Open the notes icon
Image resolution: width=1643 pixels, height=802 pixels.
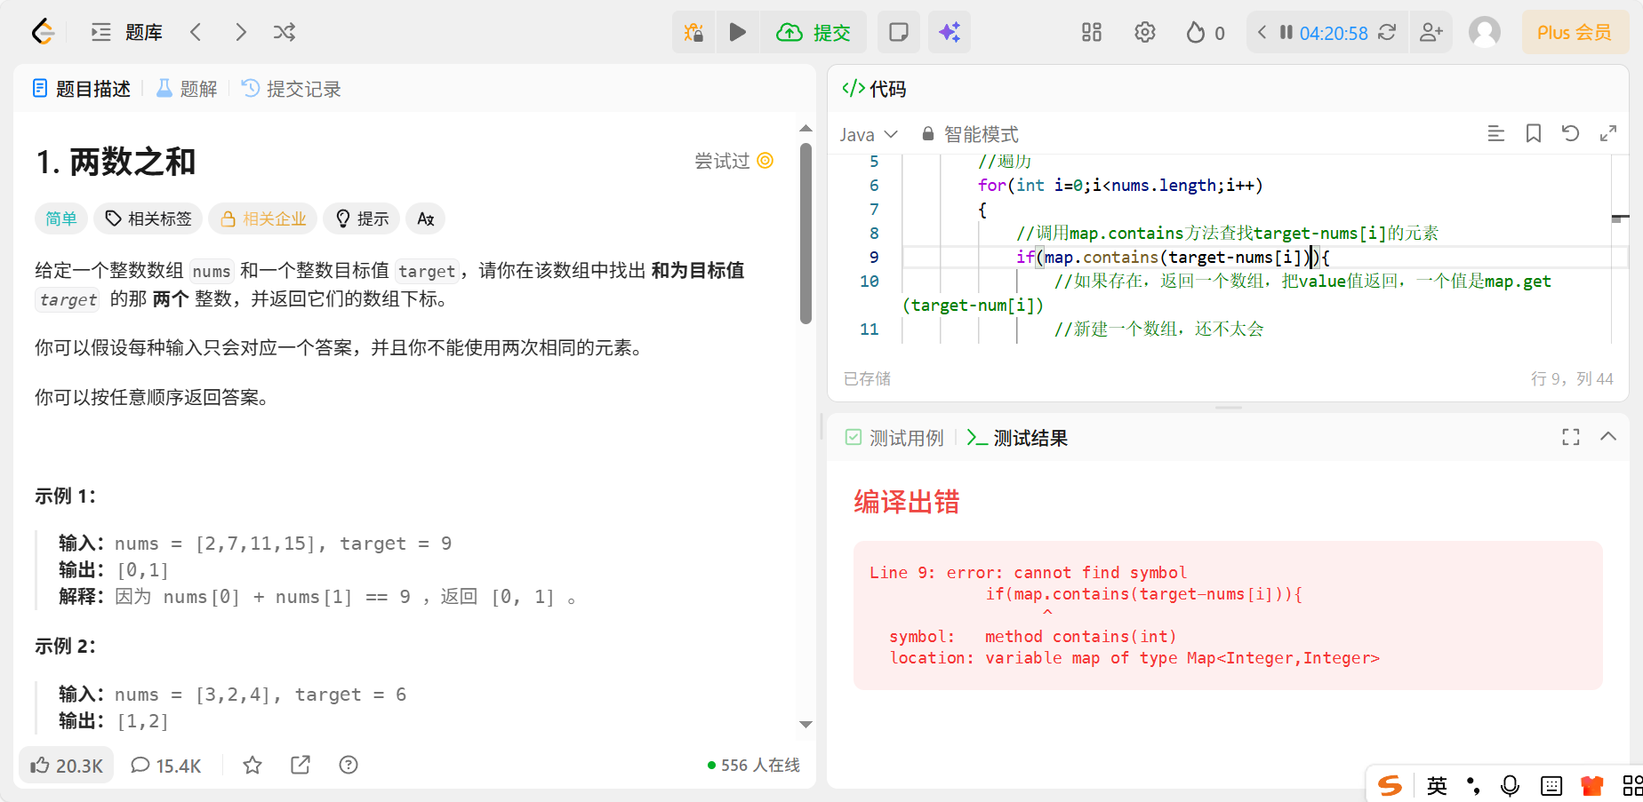click(899, 33)
